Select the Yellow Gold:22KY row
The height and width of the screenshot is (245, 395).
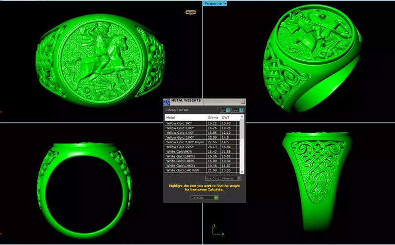[202, 147]
